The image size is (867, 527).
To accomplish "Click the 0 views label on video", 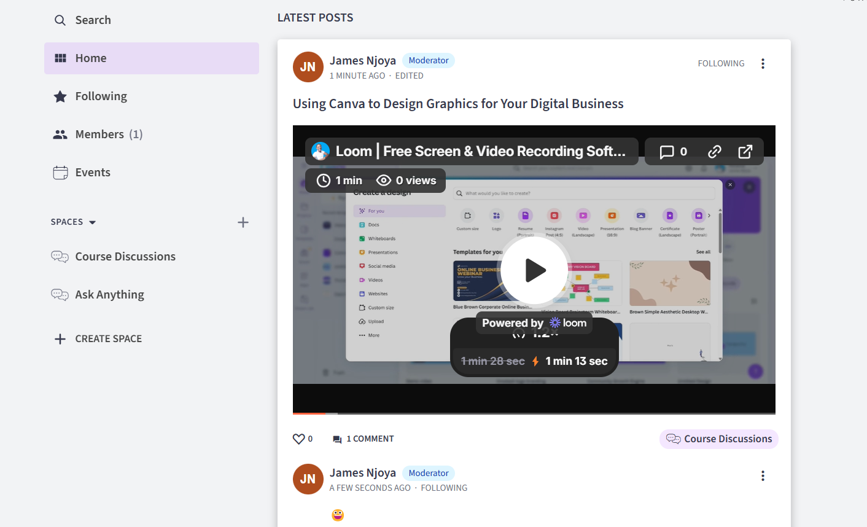I will coord(406,181).
